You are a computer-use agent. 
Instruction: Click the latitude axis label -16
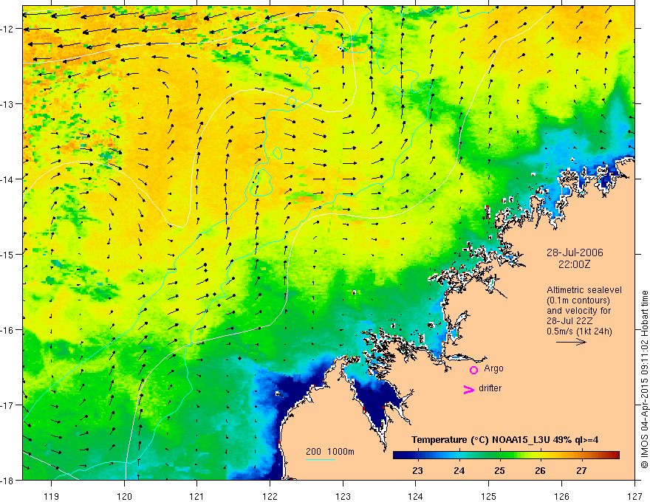pyautogui.click(x=8, y=330)
